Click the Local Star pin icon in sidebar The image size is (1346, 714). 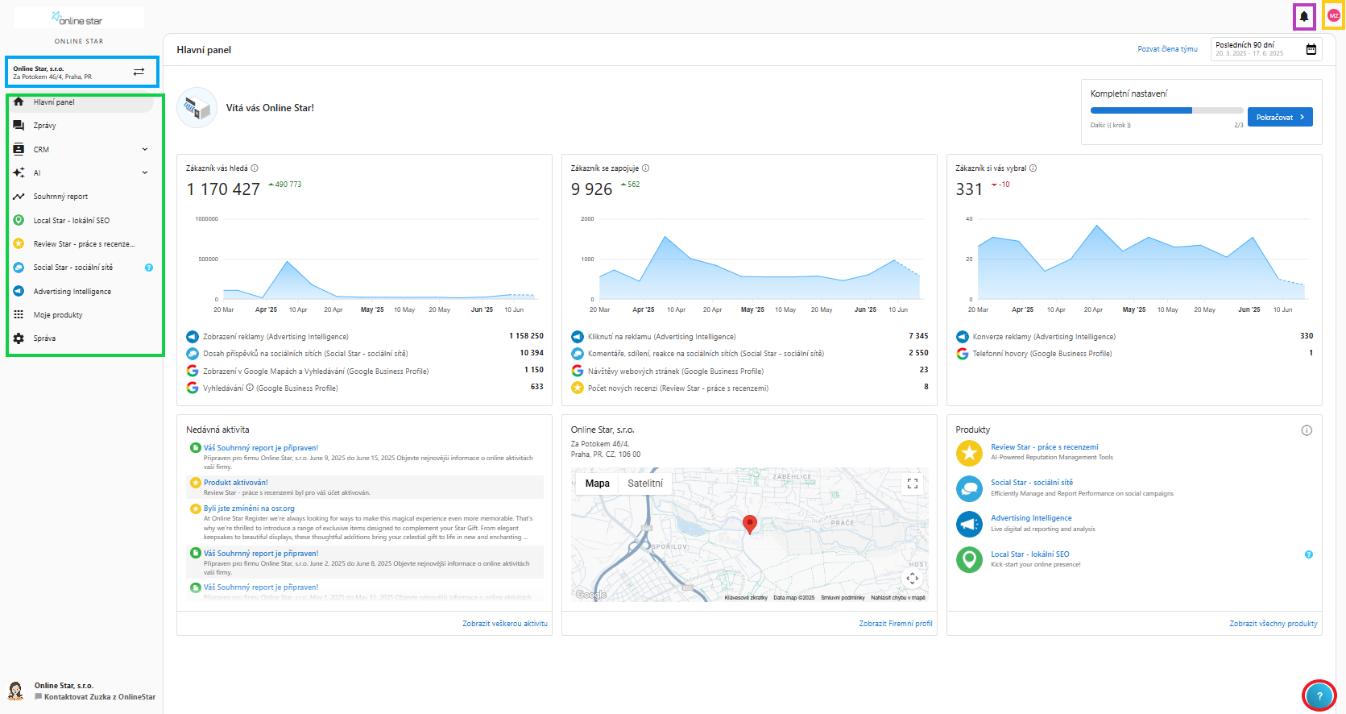point(19,220)
